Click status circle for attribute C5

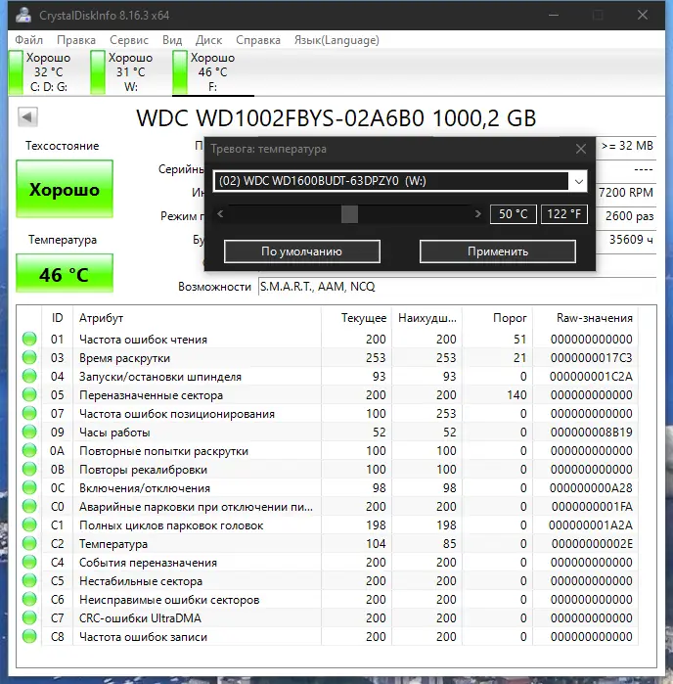point(29,580)
